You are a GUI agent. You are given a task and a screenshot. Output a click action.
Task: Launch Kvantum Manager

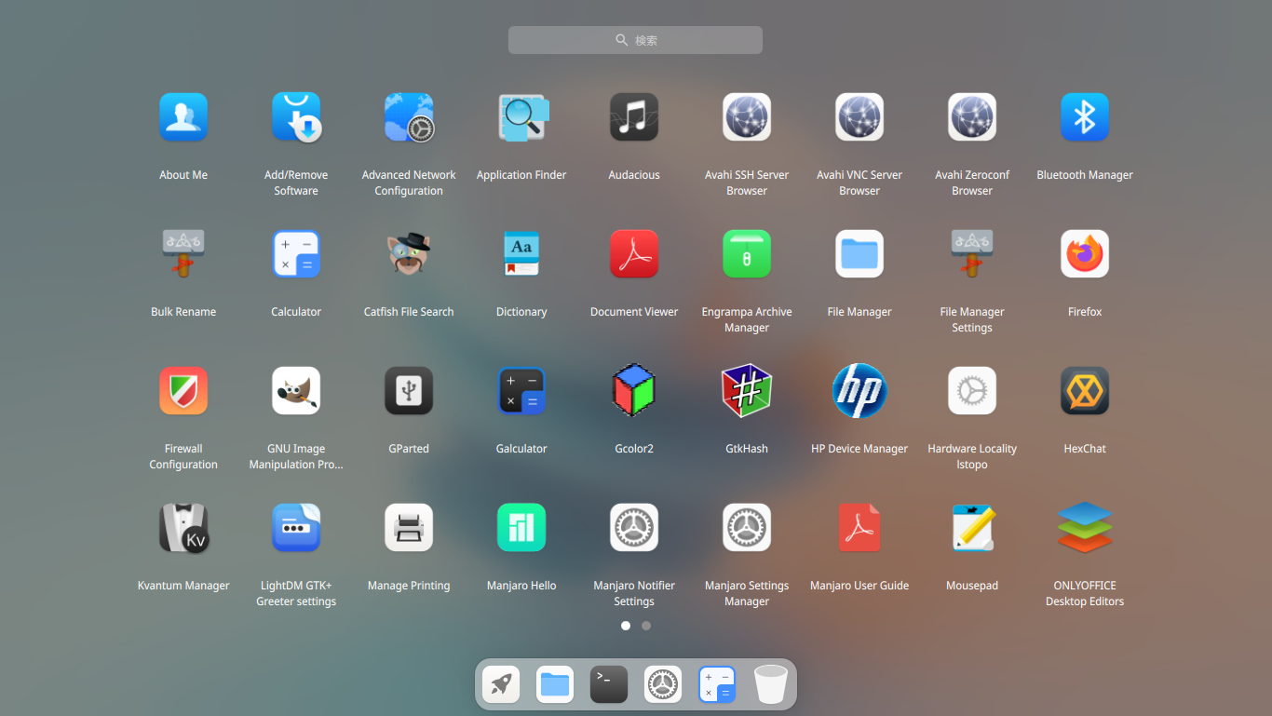183,528
